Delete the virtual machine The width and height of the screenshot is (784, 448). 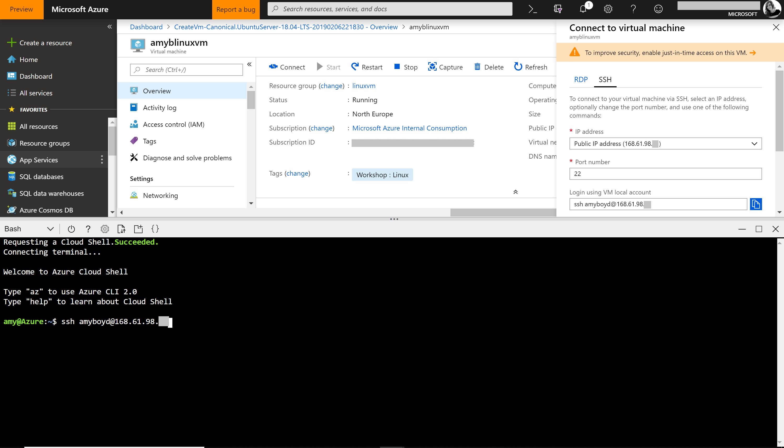[489, 67]
